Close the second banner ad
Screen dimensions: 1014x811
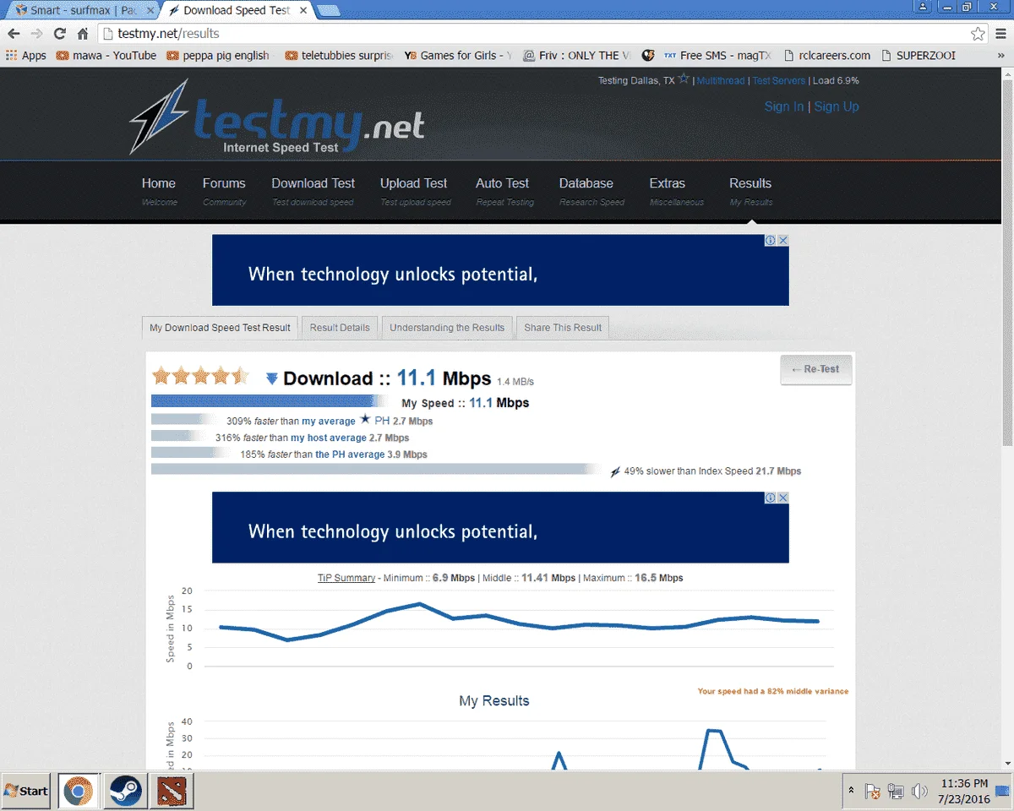click(783, 498)
